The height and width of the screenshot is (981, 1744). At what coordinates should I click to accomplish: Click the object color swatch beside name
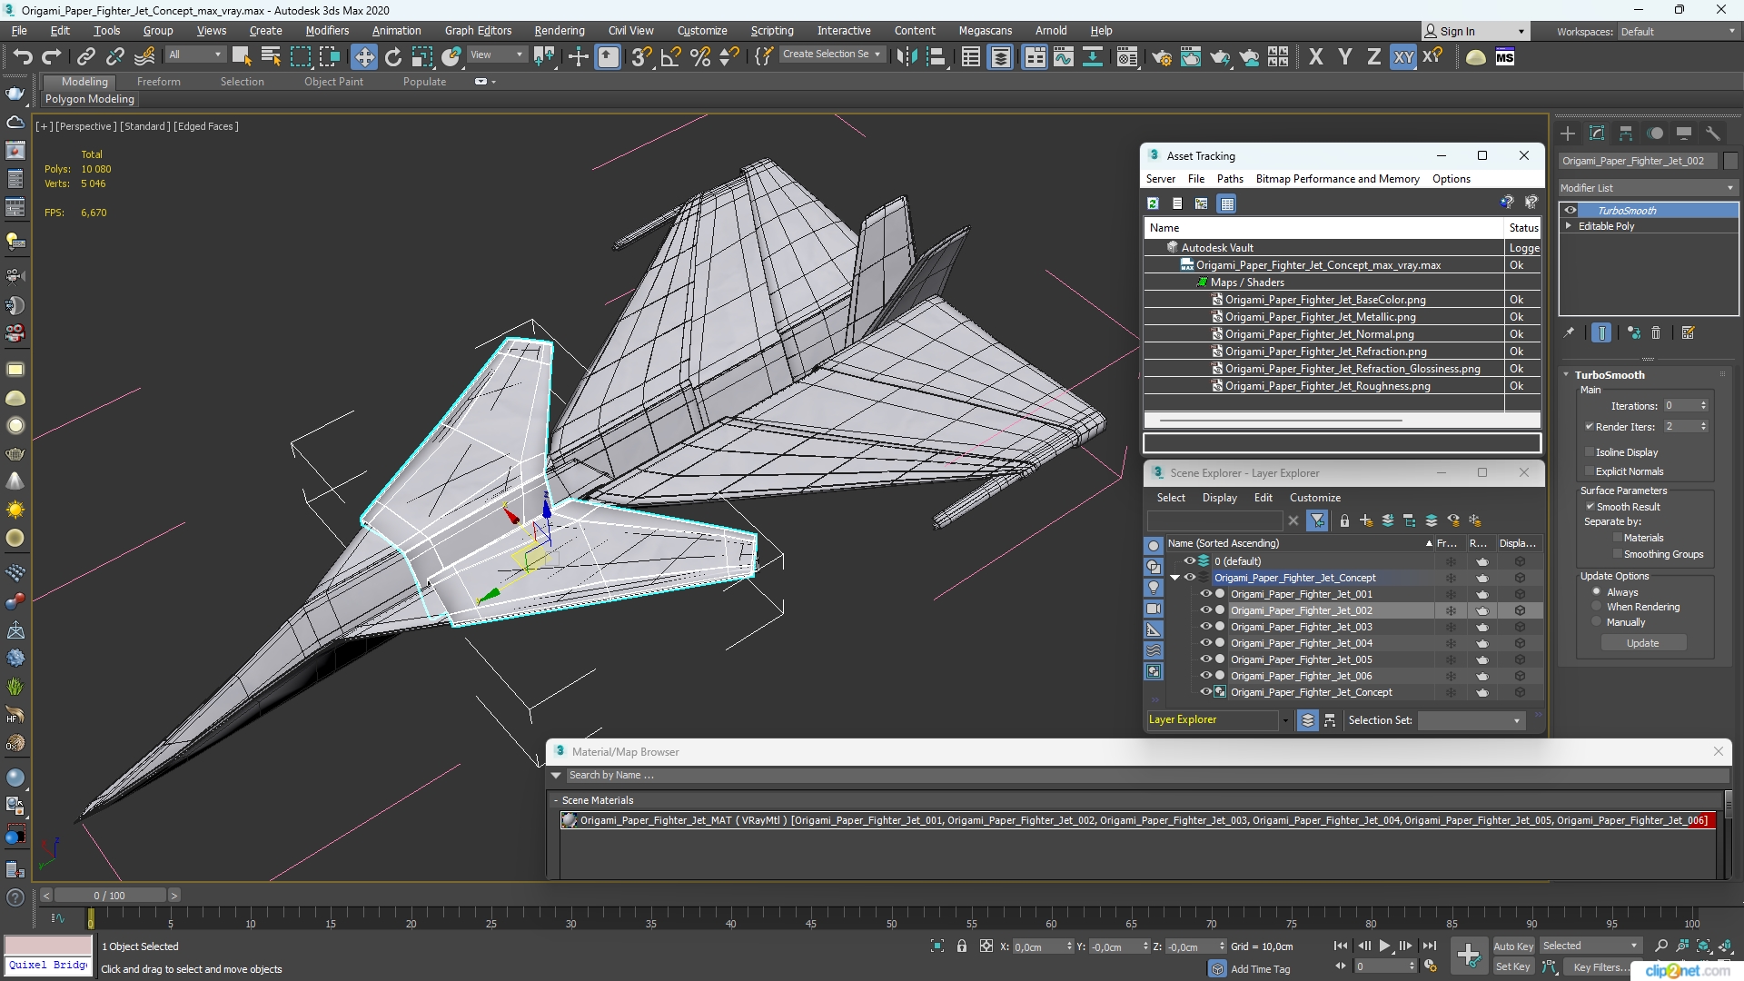pos(1730,161)
